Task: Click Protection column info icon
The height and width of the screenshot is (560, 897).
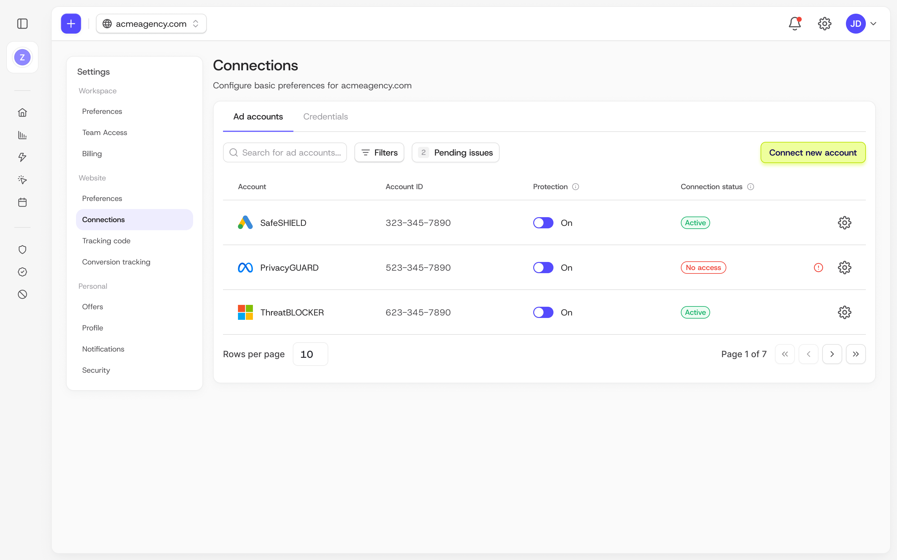Action: tap(575, 187)
